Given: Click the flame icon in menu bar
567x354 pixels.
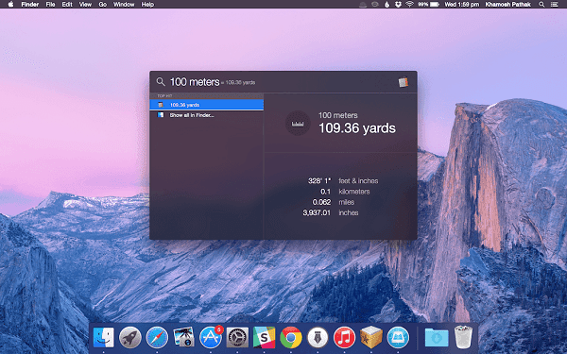Looking at the screenshot, I should point(387,5).
